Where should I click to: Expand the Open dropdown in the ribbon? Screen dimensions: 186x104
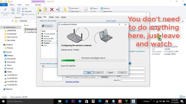[94, 8]
